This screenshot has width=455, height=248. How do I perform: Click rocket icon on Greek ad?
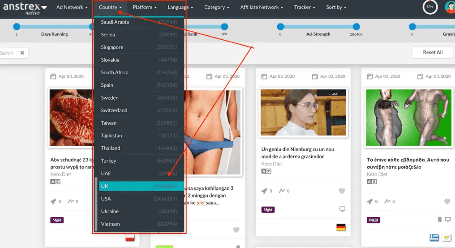pos(370,202)
